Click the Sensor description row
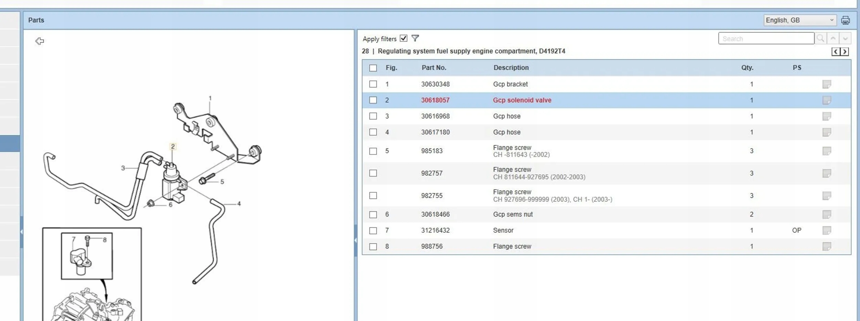This screenshot has height=321, width=860. [x=503, y=230]
